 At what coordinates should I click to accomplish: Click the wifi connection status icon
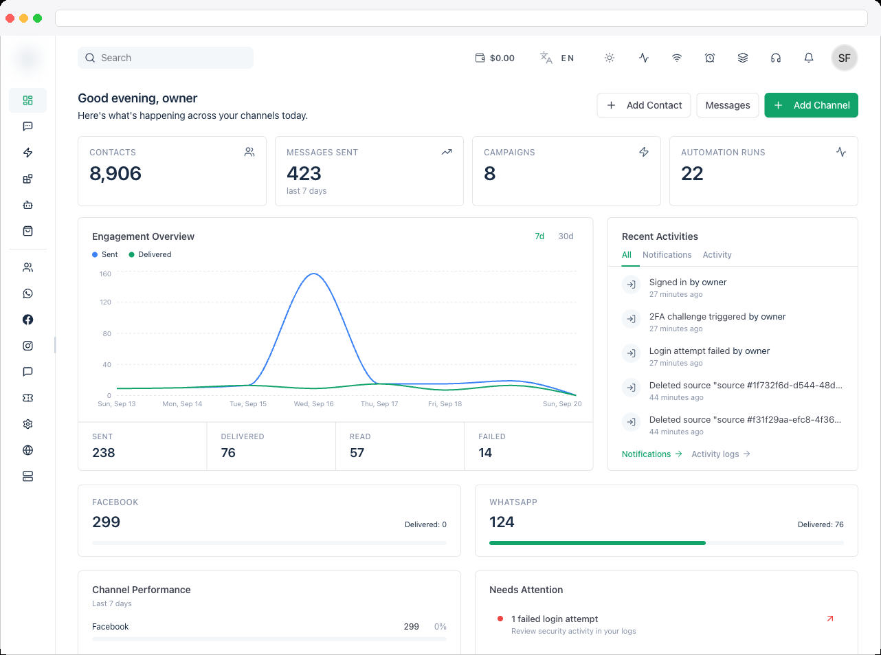click(x=677, y=58)
